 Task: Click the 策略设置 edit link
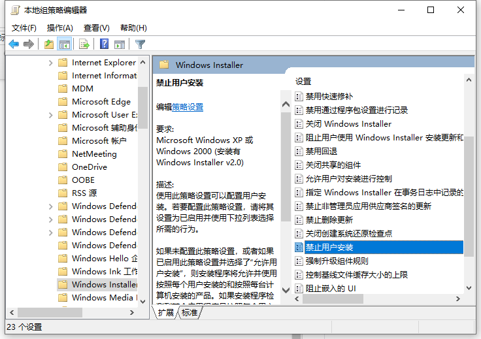(188, 107)
